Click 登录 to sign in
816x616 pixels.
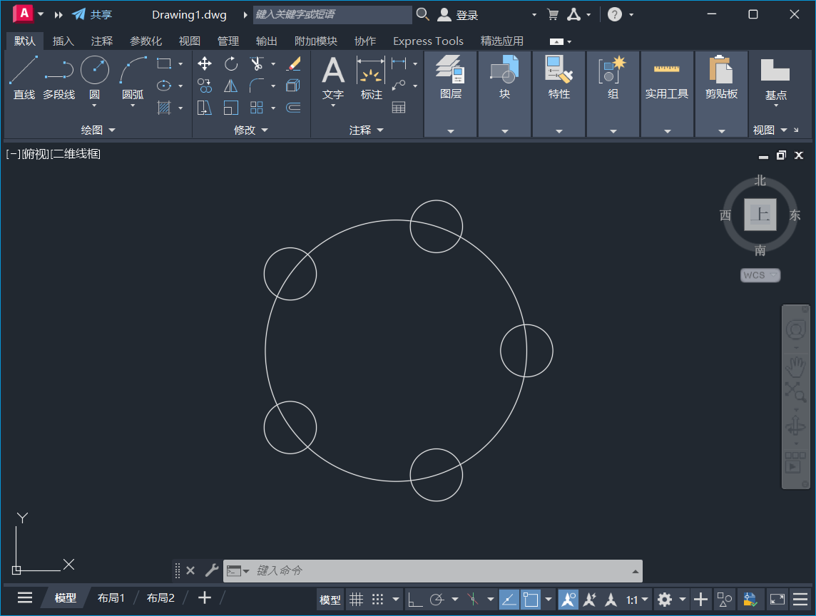[466, 14]
